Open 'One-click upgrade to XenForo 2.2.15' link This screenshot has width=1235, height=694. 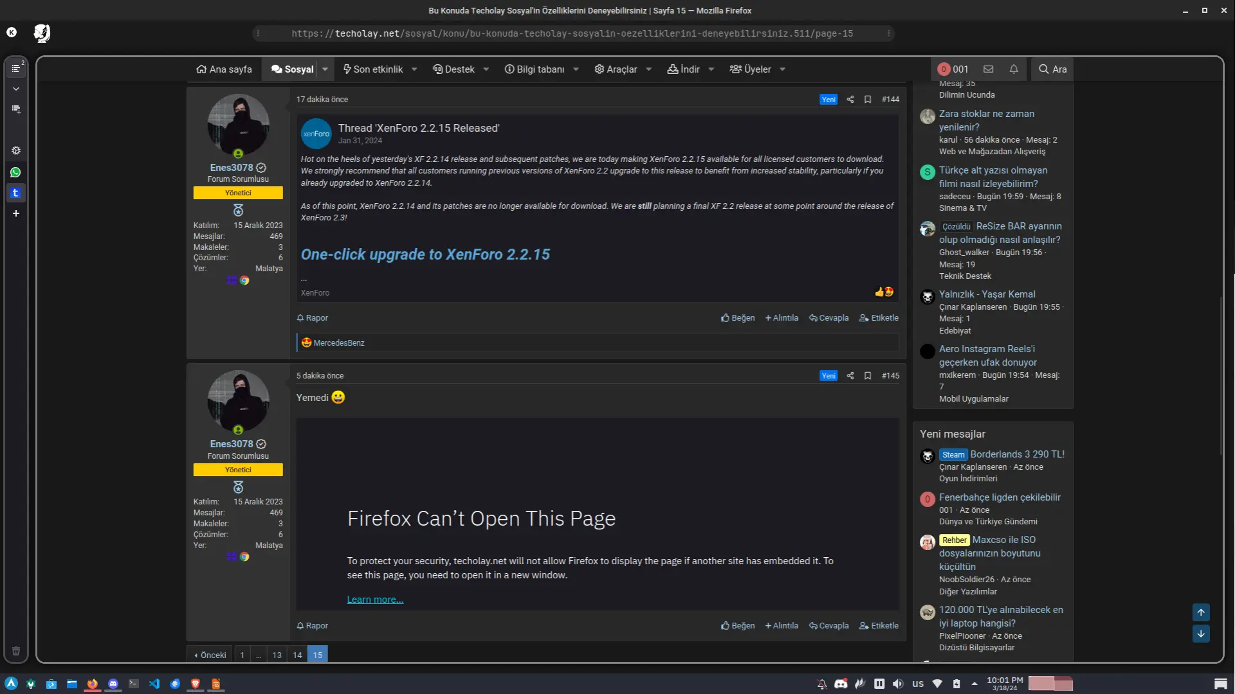425,254
